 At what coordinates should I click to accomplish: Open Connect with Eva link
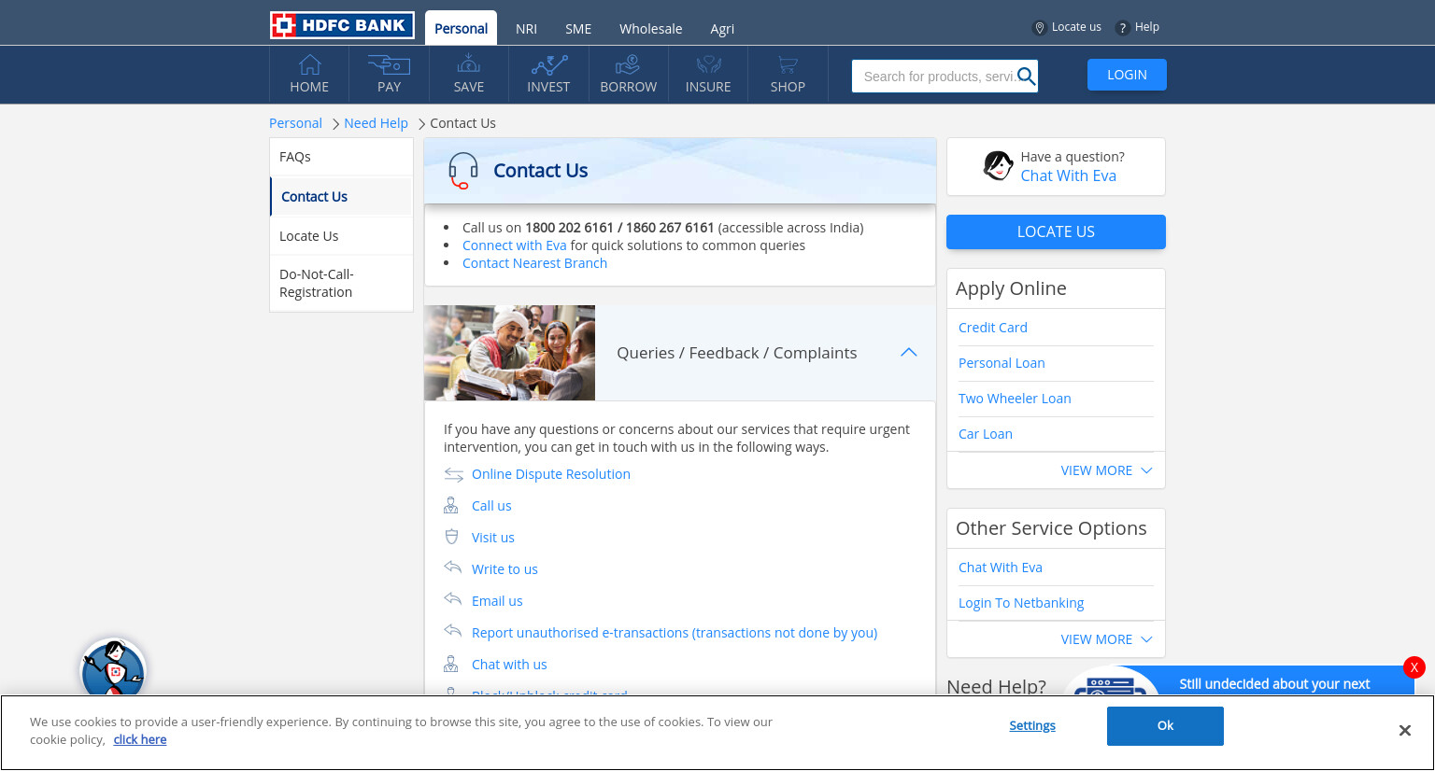(514, 245)
